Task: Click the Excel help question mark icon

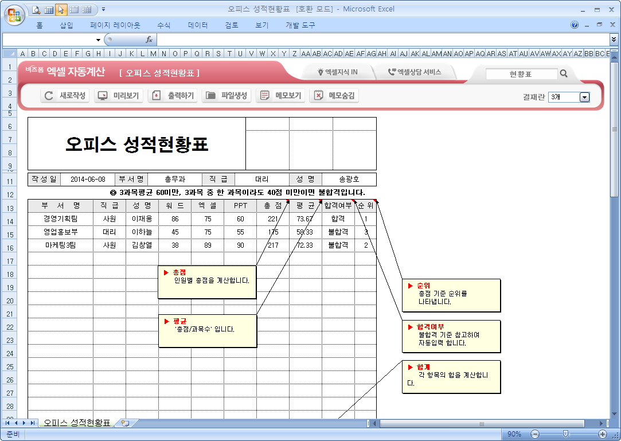Action: [574, 25]
